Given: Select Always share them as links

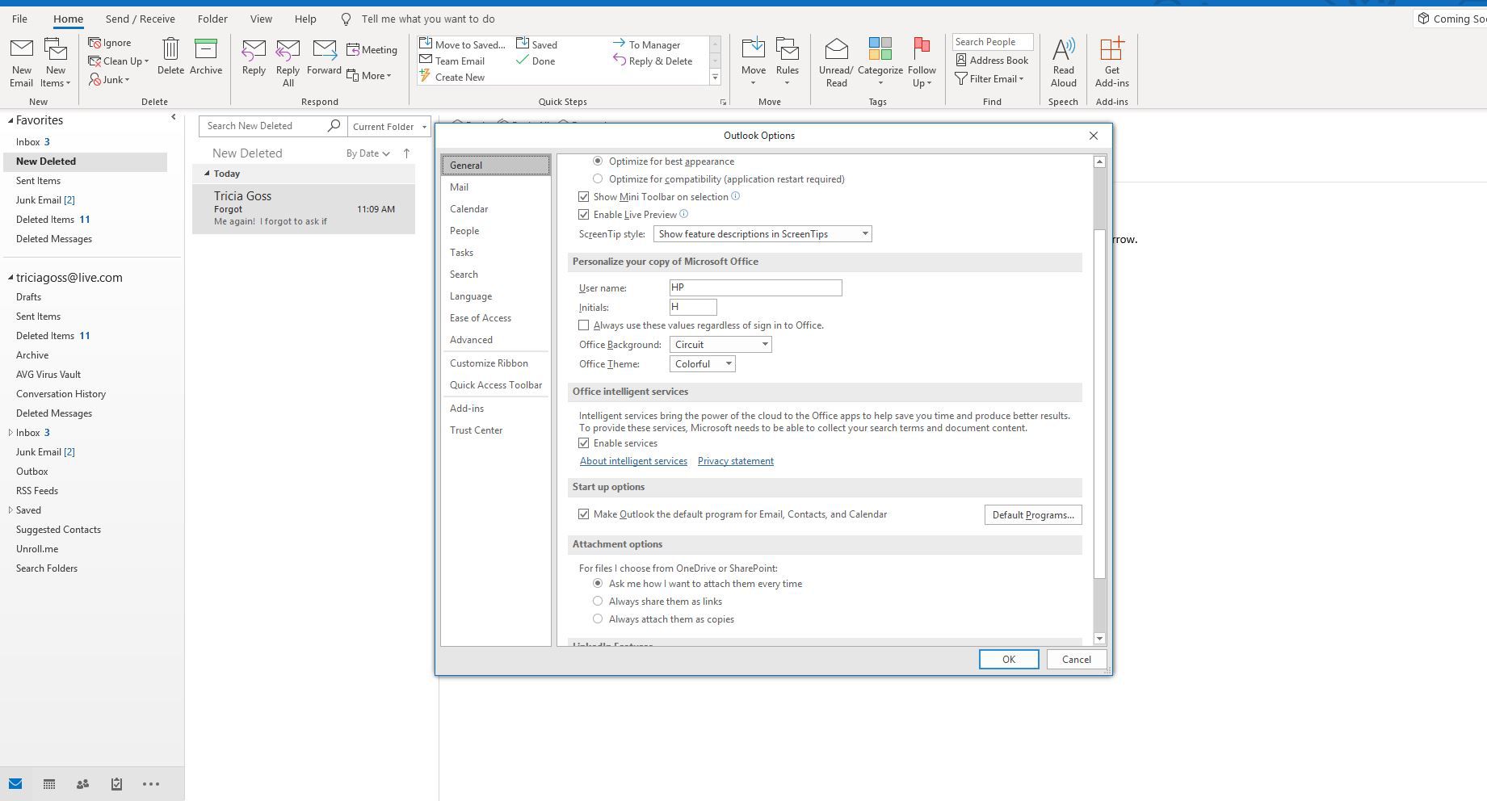Looking at the screenshot, I should [598, 602].
